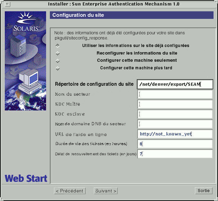This screenshot has width=218, height=201.
Task: Click the ticket lifetime (en heures) field
Action: (175, 144)
